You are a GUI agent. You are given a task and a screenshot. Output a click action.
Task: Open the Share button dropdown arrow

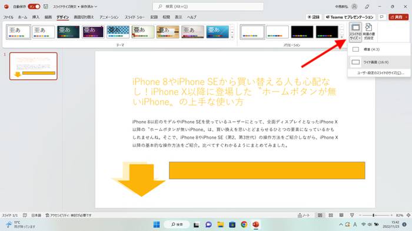click(407, 17)
